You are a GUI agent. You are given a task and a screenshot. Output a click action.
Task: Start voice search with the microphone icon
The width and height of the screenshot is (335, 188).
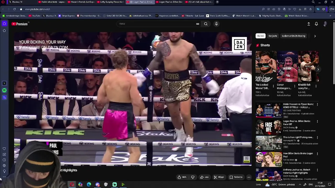tap(216, 24)
